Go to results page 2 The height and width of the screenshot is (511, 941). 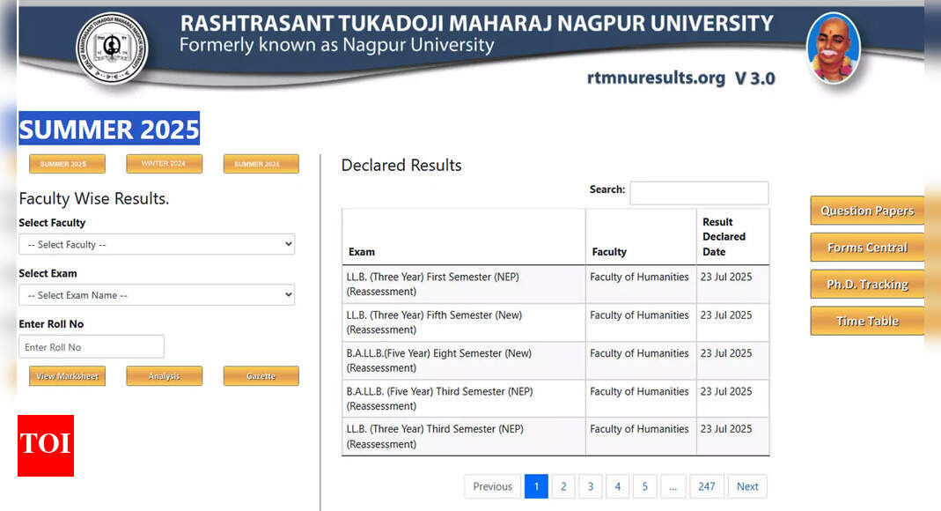pos(562,486)
